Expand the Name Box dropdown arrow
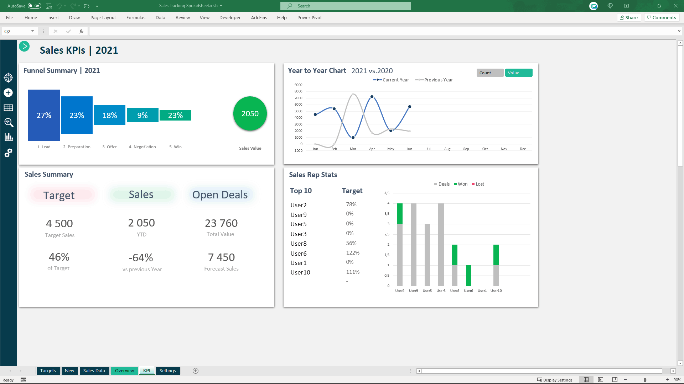The image size is (684, 384). point(32,31)
